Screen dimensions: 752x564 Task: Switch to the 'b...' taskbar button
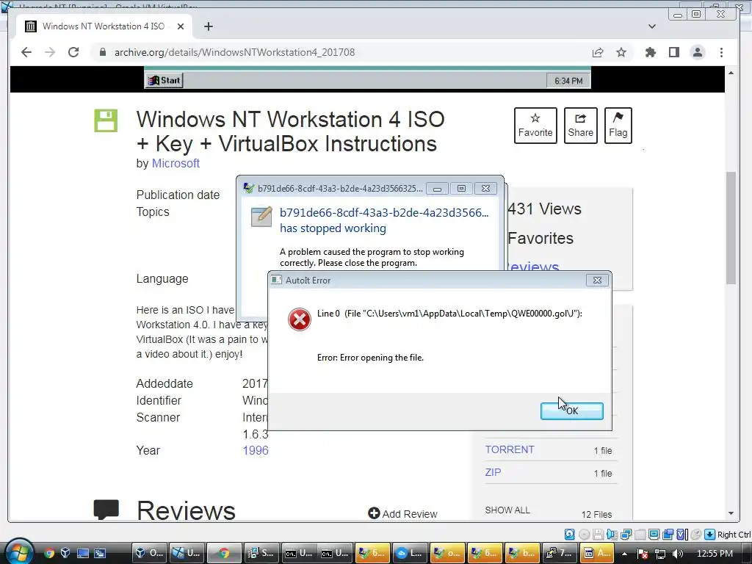(522, 553)
